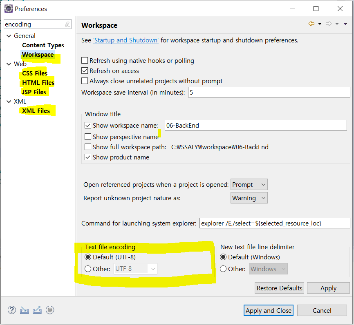
Task: Collapse the General tree node
Action: [x=9, y=36]
